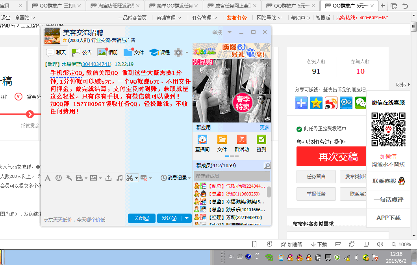Click the browser sound speaker icon
The image size is (417, 265).
pos(380,244)
